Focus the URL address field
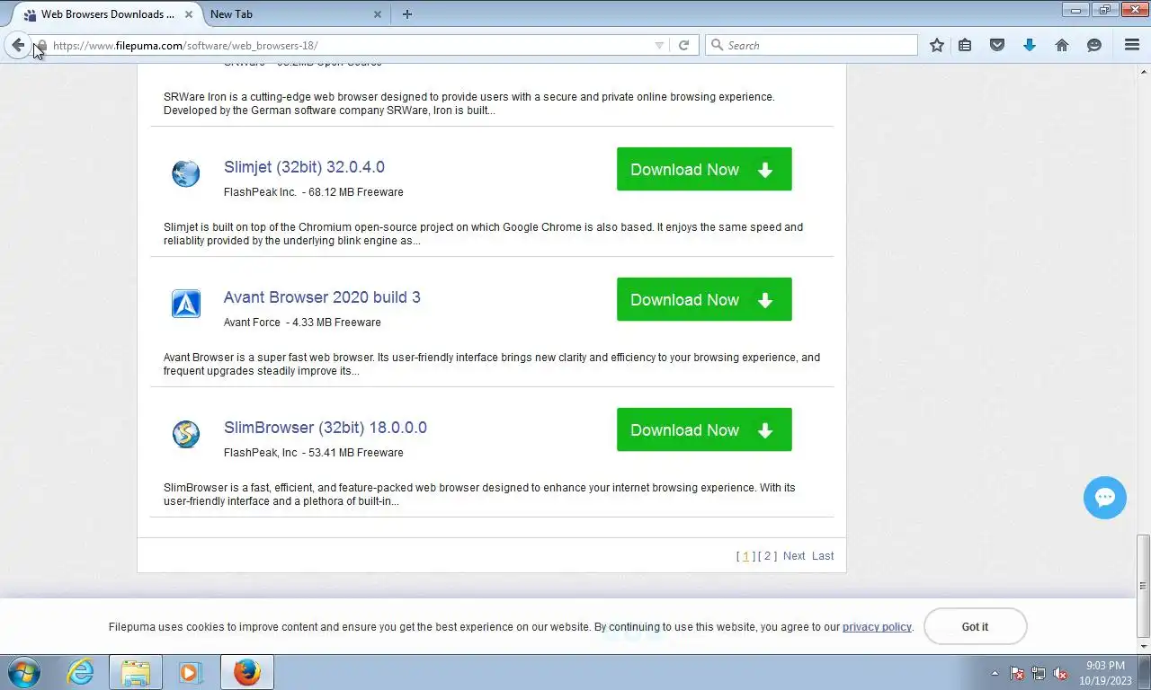Viewport: 1151px width, 690px height. pos(351,45)
